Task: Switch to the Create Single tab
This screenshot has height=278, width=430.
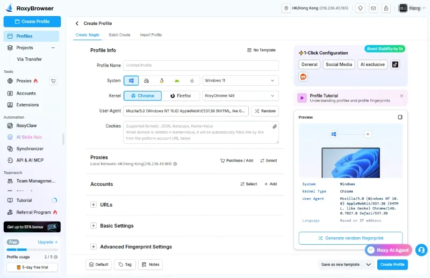Action: coord(88,35)
